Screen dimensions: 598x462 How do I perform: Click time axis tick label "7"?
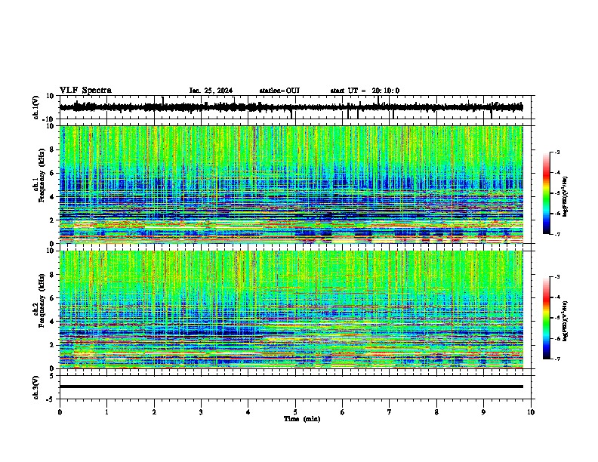390,412
